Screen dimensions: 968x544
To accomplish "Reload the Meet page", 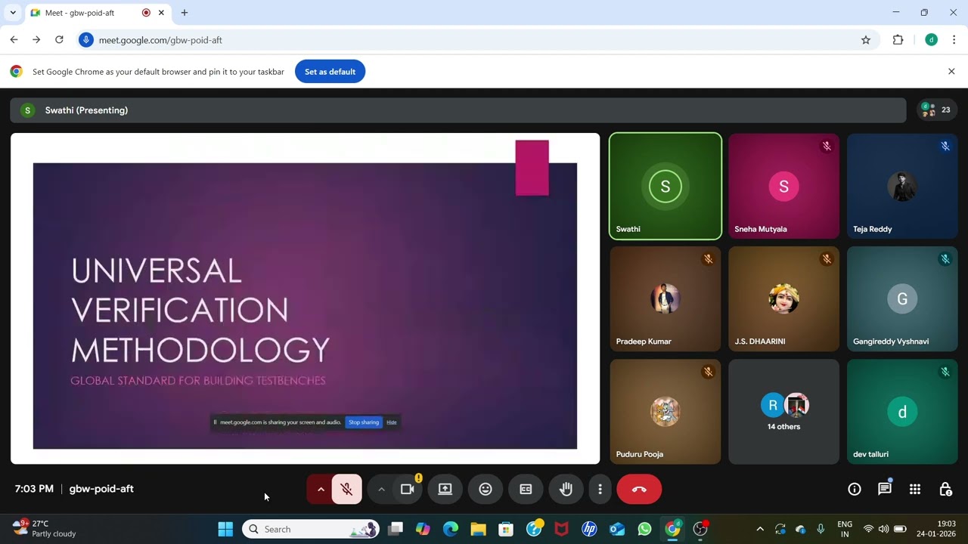I will 59,40.
